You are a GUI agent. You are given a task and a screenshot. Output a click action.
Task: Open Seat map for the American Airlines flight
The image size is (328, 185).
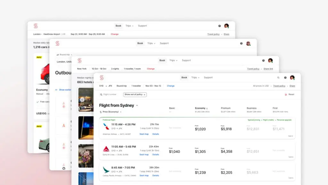click(x=144, y=134)
